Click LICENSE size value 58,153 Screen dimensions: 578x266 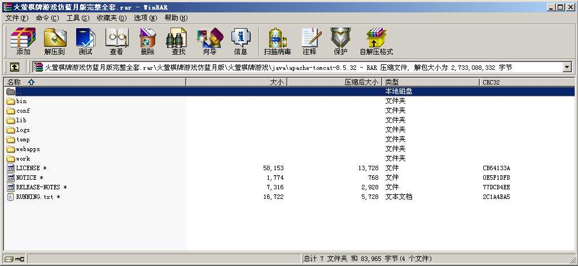click(x=273, y=168)
